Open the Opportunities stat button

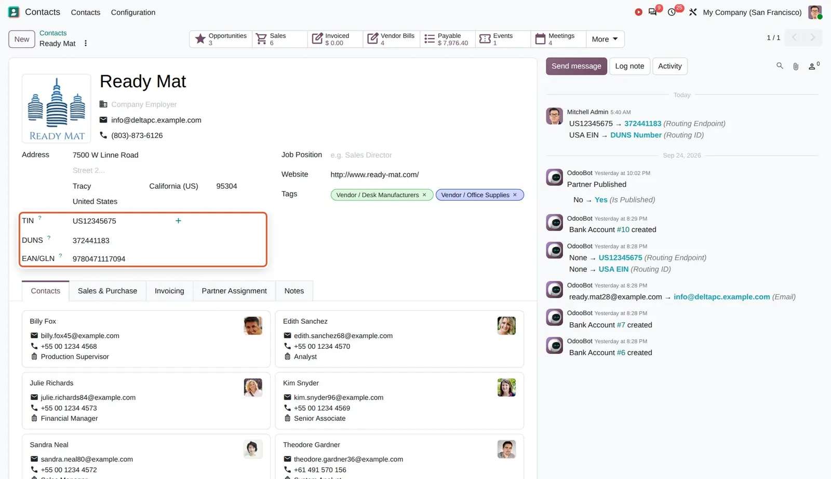(221, 39)
